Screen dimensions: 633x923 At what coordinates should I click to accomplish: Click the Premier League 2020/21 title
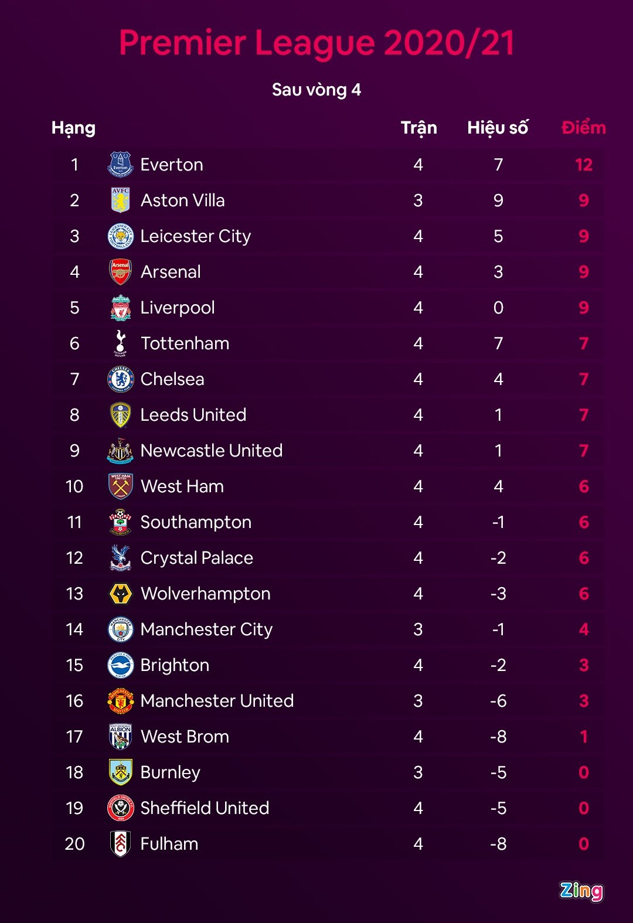316,43
